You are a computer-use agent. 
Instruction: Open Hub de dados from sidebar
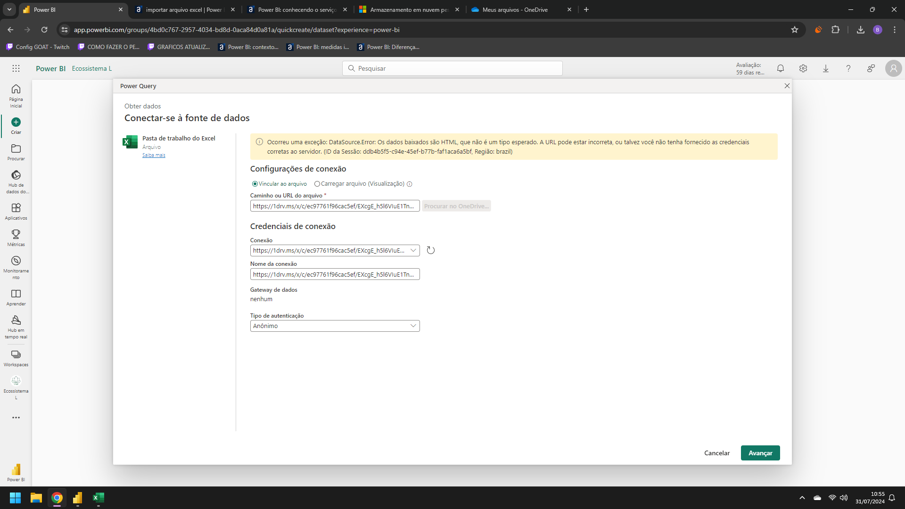pos(16,182)
